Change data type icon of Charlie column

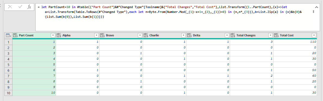click(x=146, y=35)
